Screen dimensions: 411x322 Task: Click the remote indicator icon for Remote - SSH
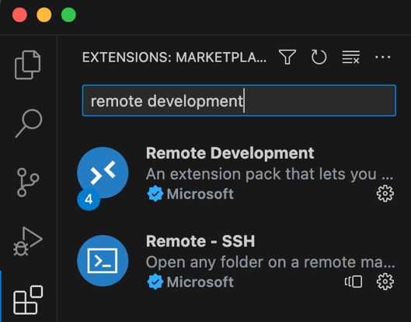[x=354, y=282]
